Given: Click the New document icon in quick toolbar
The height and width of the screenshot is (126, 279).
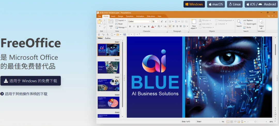Looking at the screenshot, I should coord(112,35).
